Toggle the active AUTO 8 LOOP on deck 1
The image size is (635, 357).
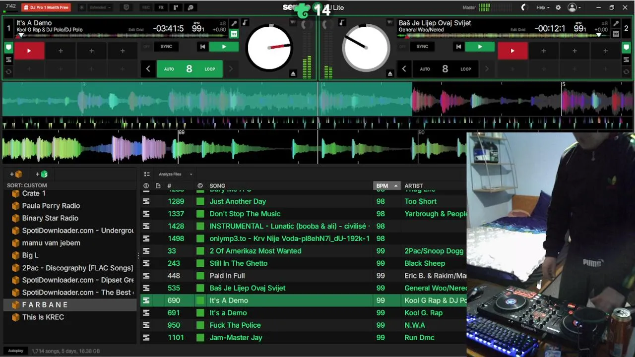click(189, 69)
